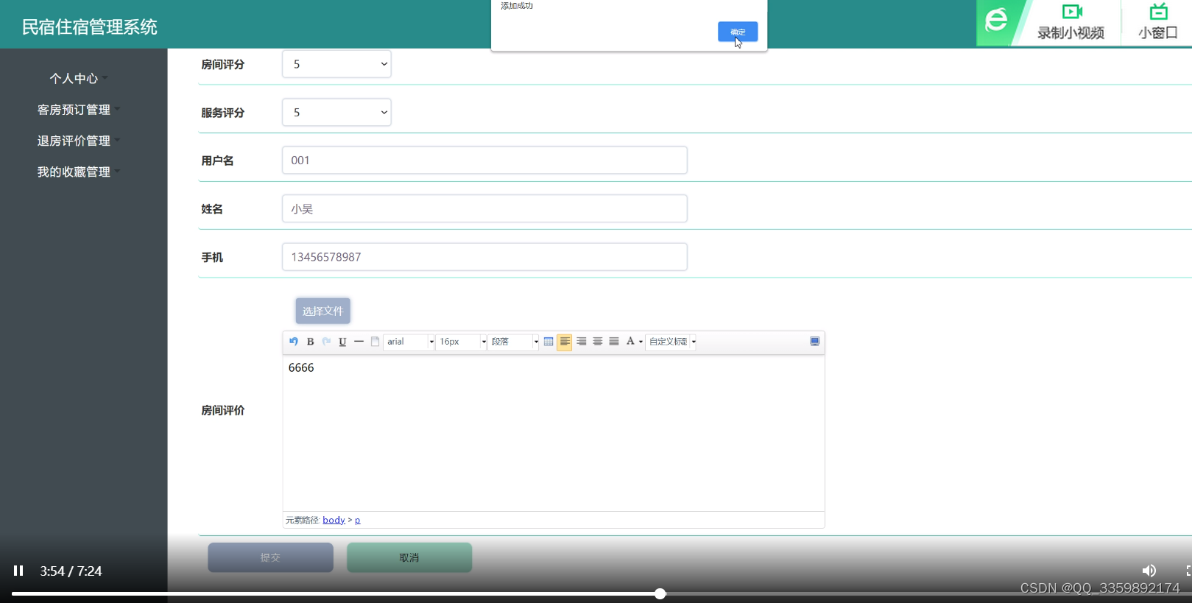Click the body link in element path
Image resolution: width=1192 pixels, height=603 pixels.
tap(334, 520)
